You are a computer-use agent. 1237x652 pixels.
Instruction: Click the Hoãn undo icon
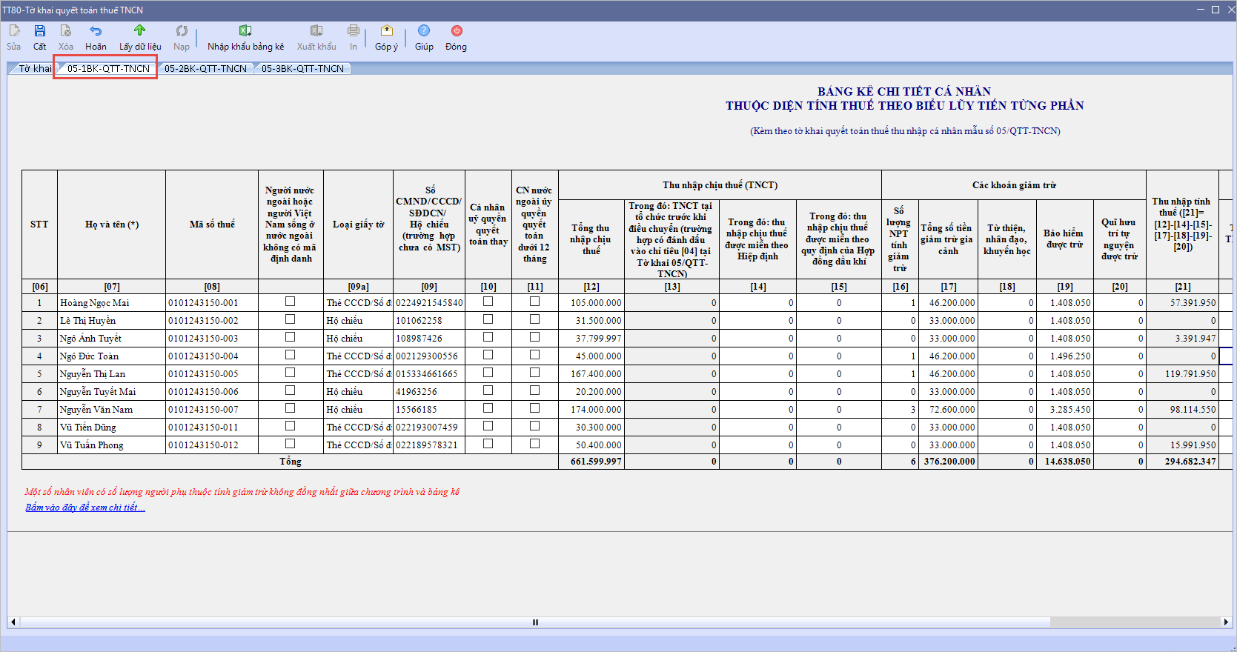(x=96, y=31)
